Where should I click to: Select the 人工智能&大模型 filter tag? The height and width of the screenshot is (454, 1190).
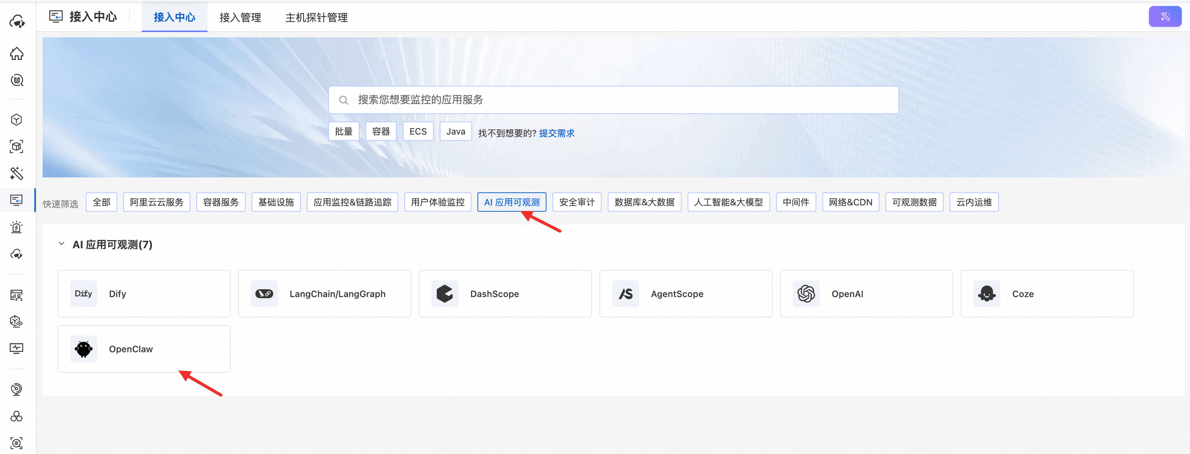tap(728, 202)
